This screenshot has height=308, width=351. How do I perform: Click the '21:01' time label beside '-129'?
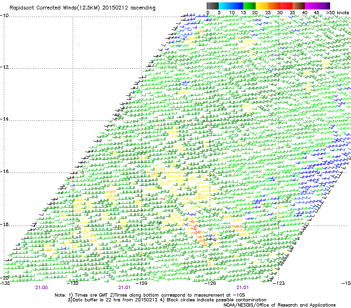pyautogui.click(x=124, y=288)
